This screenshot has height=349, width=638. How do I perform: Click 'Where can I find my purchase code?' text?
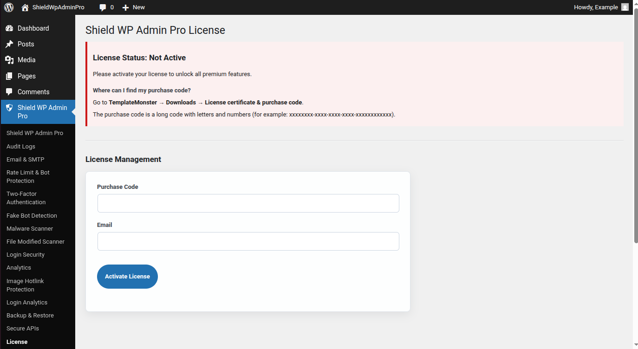[142, 90]
